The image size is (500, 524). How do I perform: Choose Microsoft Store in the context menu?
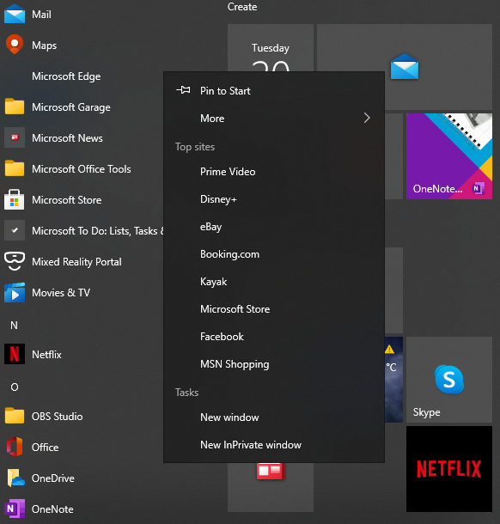pos(274,309)
